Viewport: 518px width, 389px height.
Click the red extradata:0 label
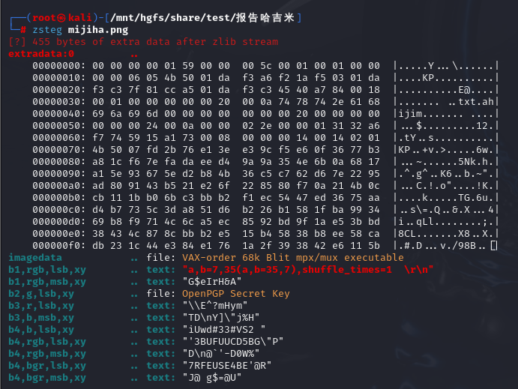click(41, 54)
